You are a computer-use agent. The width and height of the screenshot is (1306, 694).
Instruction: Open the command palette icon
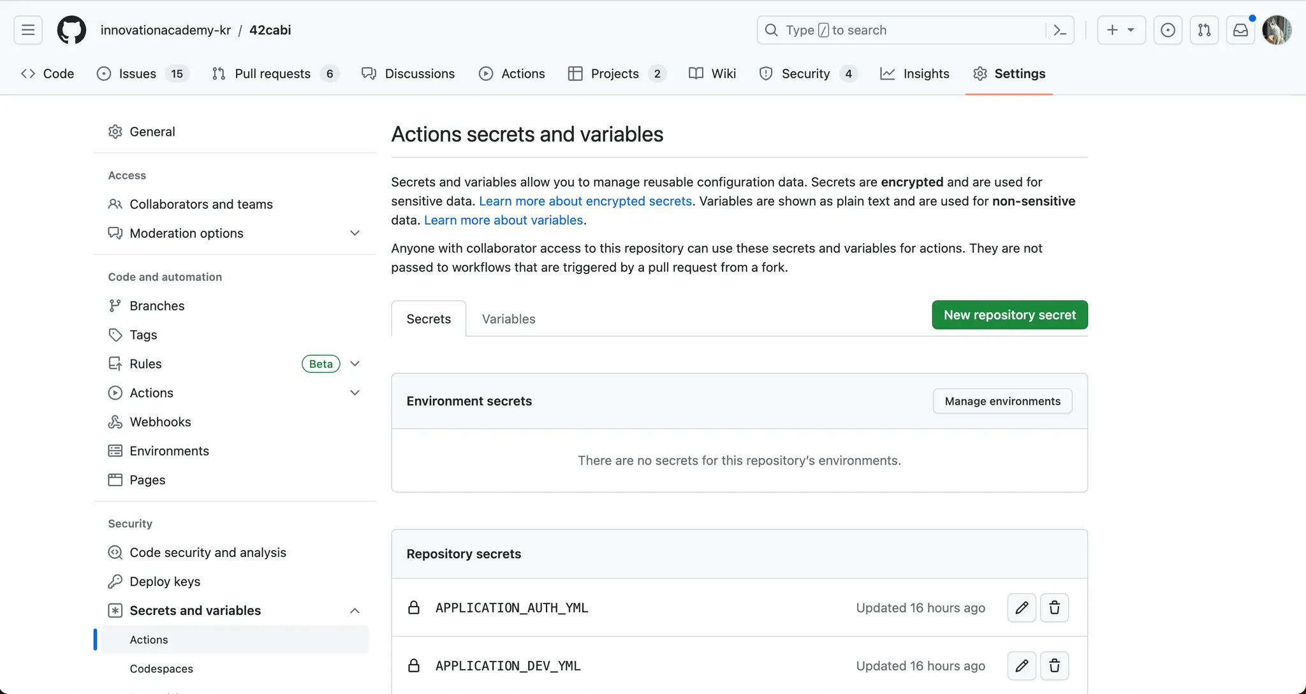pyautogui.click(x=1060, y=30)
